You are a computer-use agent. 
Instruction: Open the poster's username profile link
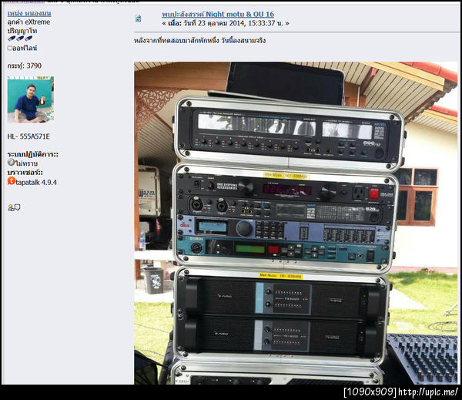(29, 13)
